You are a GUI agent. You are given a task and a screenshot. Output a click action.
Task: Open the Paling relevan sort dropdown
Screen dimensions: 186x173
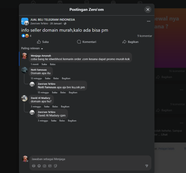(32, 48)
